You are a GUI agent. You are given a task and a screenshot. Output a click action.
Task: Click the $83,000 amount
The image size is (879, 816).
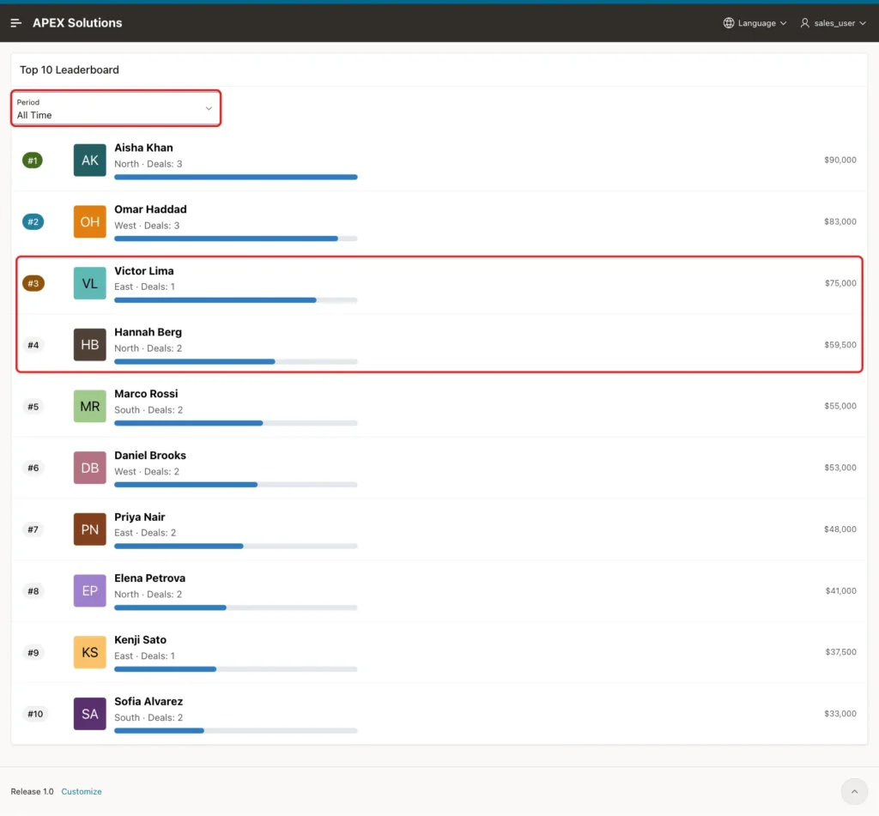coord(840,221)
